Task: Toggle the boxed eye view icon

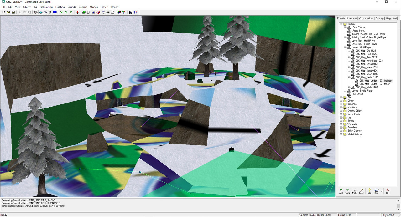Action: tap(130, 12)
